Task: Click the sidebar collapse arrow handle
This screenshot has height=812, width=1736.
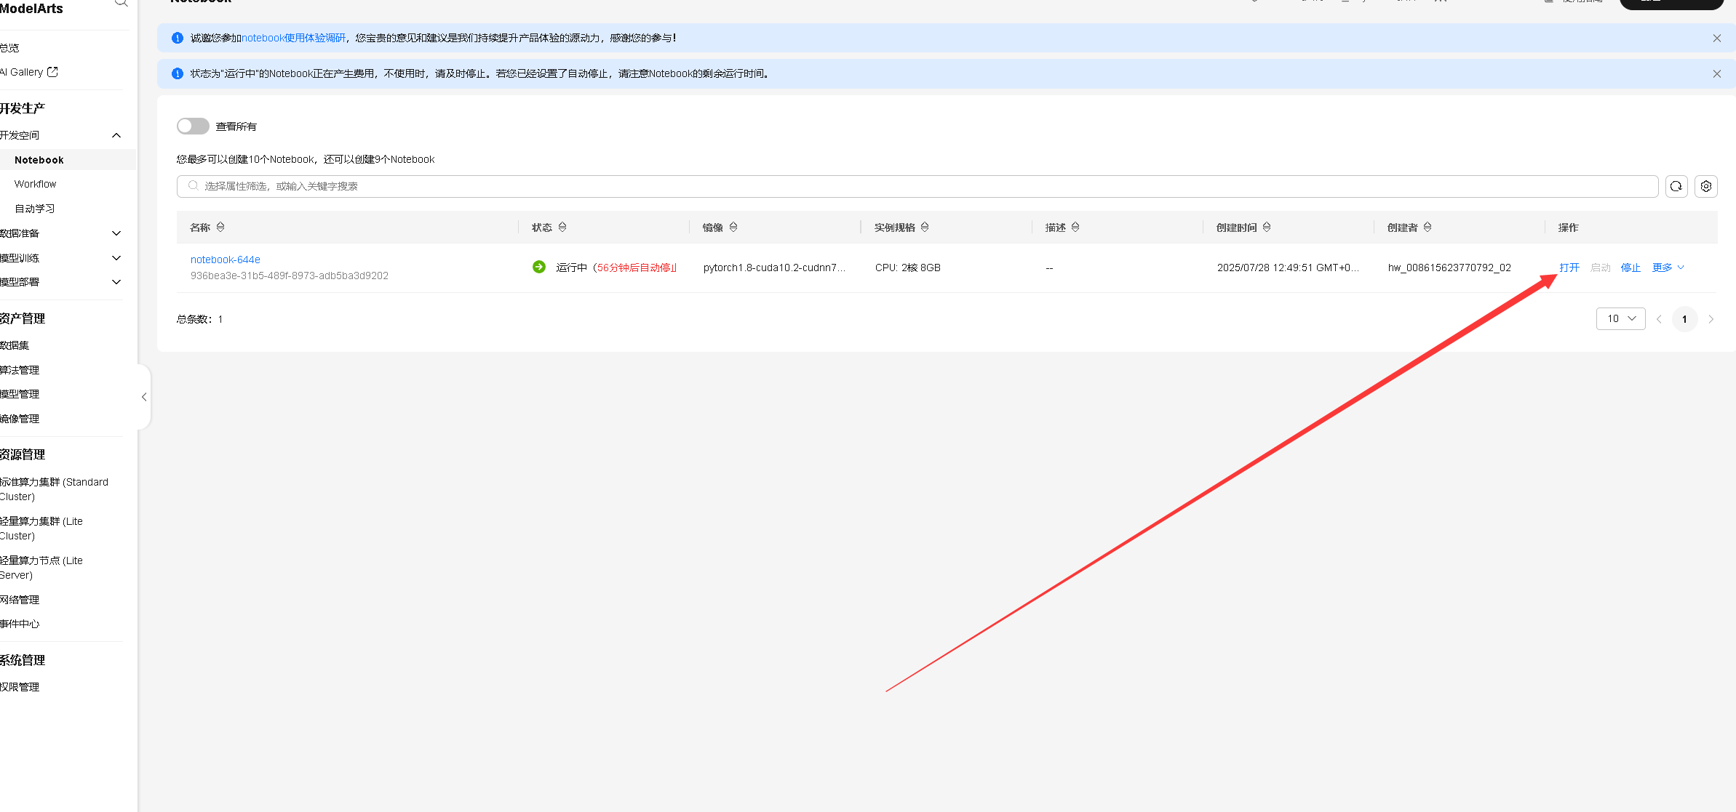Action: pos(144,397)
